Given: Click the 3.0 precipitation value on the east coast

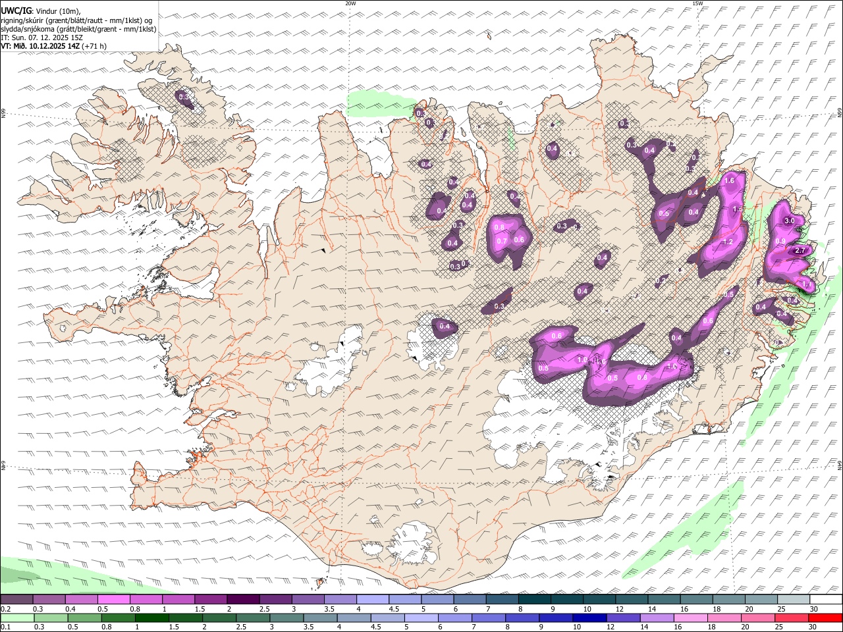Looking at the screenshot, I should click(790, 220).
